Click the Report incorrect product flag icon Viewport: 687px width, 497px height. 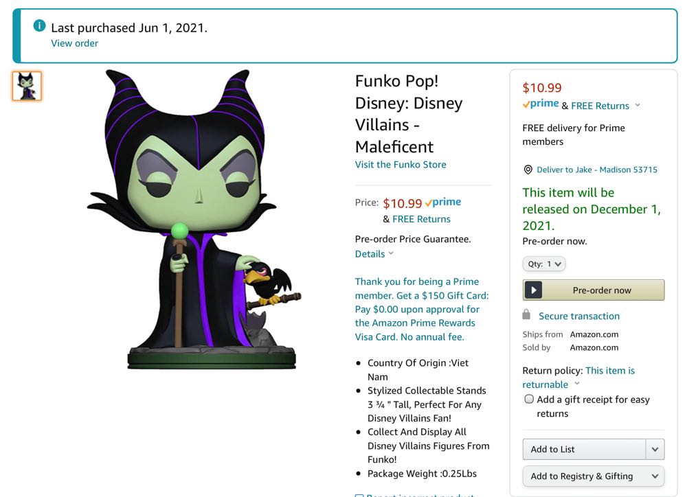[360, 495]
